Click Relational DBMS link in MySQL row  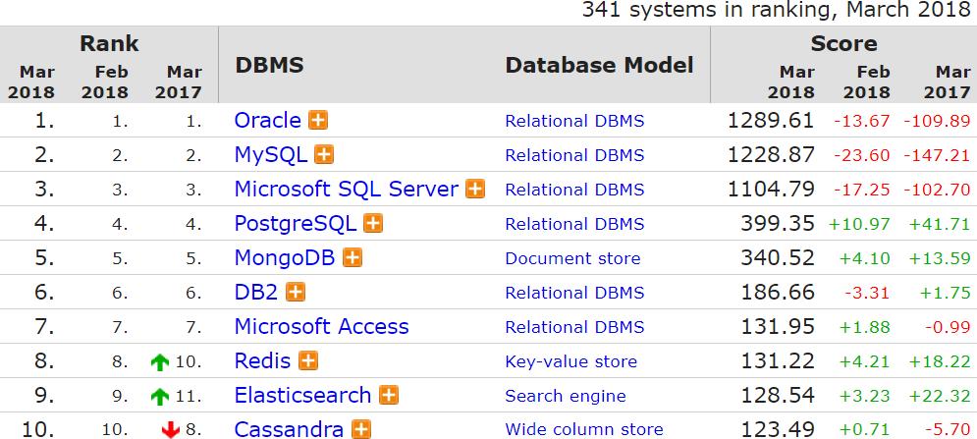click(x=574, y=155)
